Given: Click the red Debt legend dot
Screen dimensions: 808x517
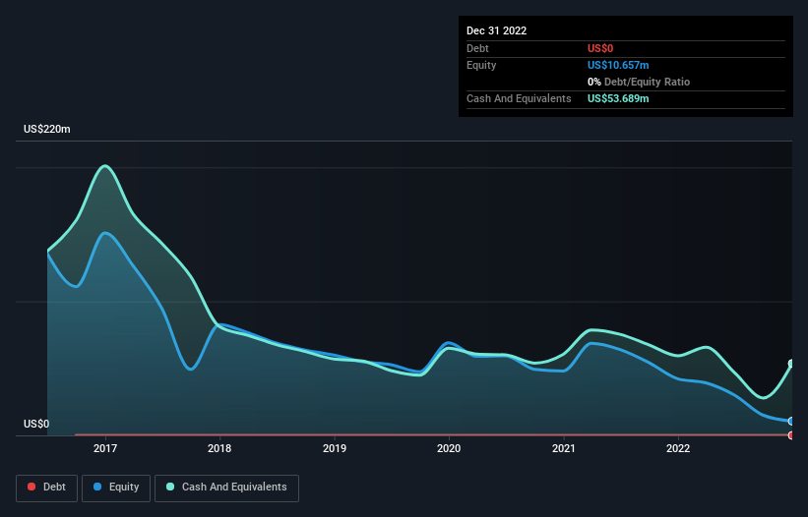Looking at the screenshot, I should click(x=31, y=487).
